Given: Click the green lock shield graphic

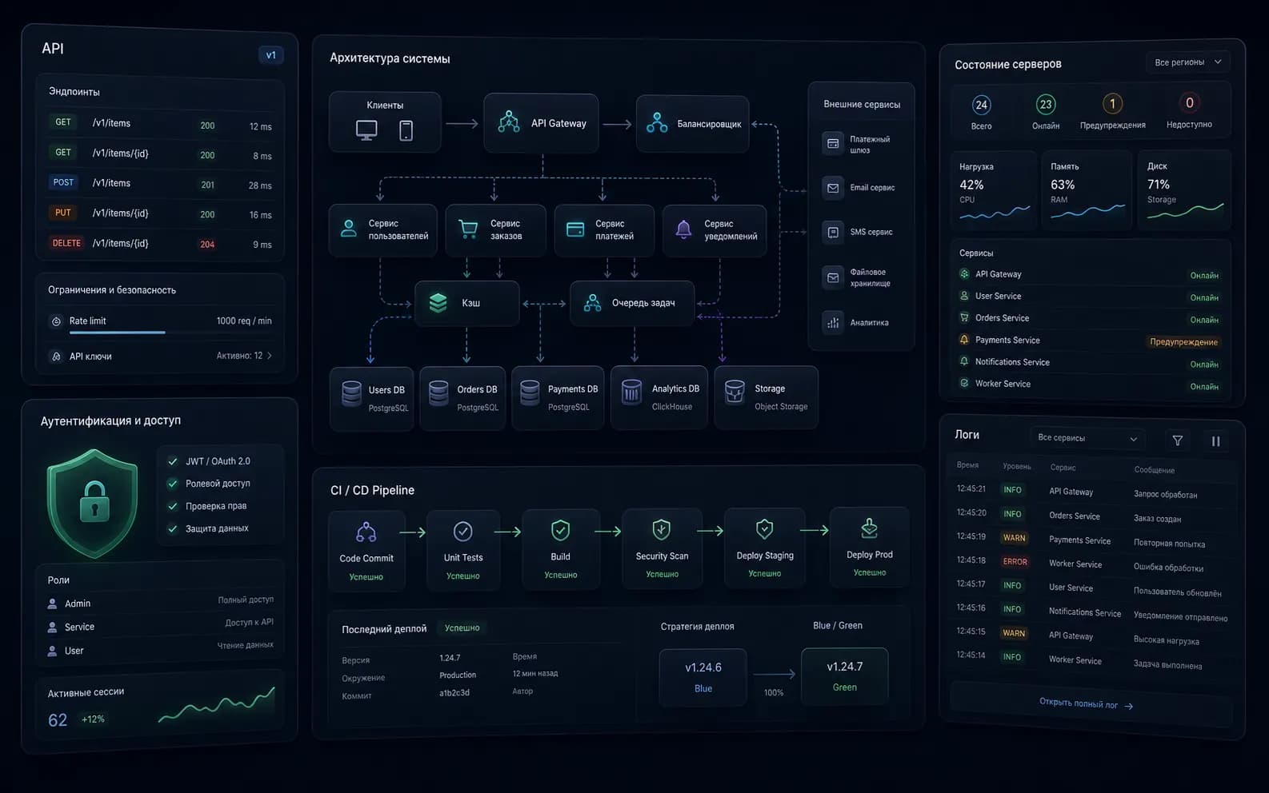Looking at the screenshot, I should tap(94, 504).
